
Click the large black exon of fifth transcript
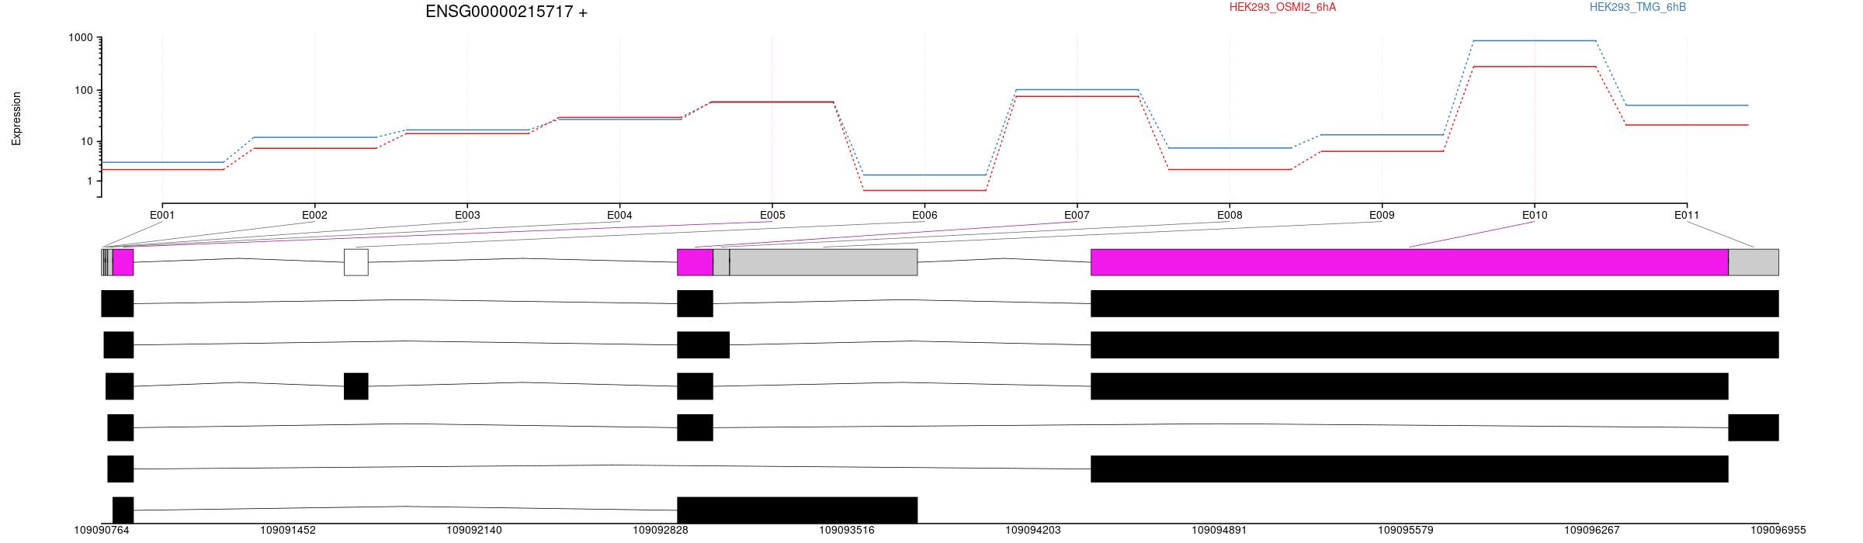[1410, 469]
